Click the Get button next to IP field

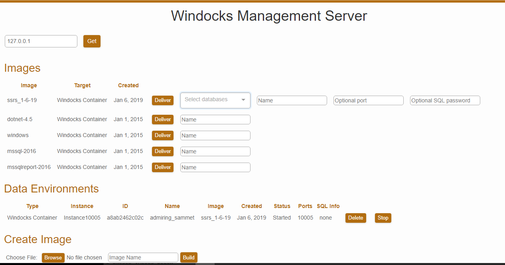(92, 41)
